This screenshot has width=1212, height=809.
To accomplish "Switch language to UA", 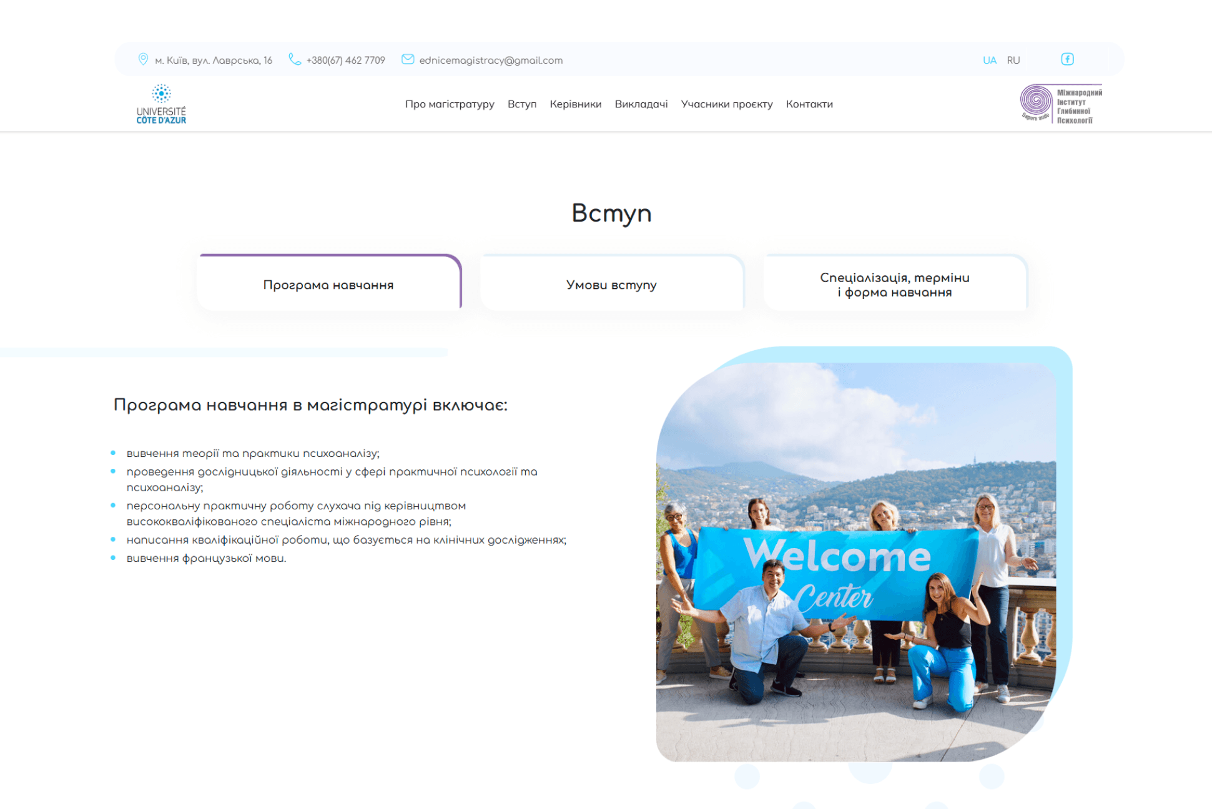I will 989,61.
